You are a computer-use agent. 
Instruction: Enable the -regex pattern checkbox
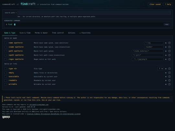point(6,59)
